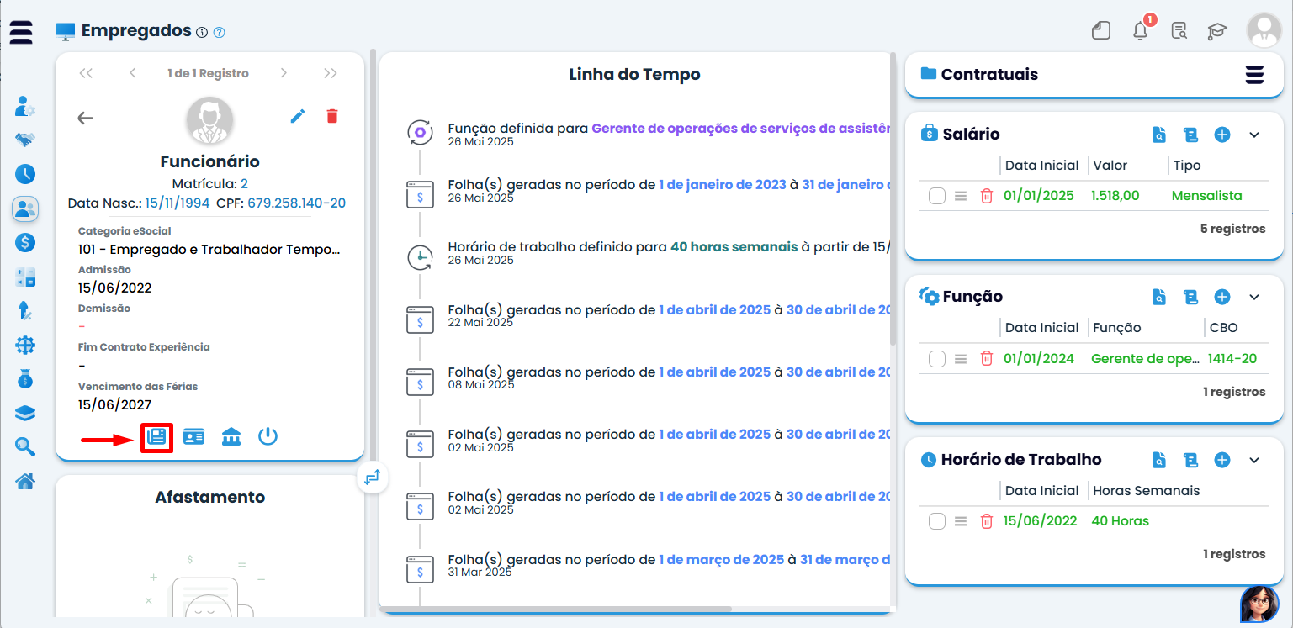Collapse the Salário panel with its chevron
This screenshot has height=628, width=1293.
tap(1254, 135)
